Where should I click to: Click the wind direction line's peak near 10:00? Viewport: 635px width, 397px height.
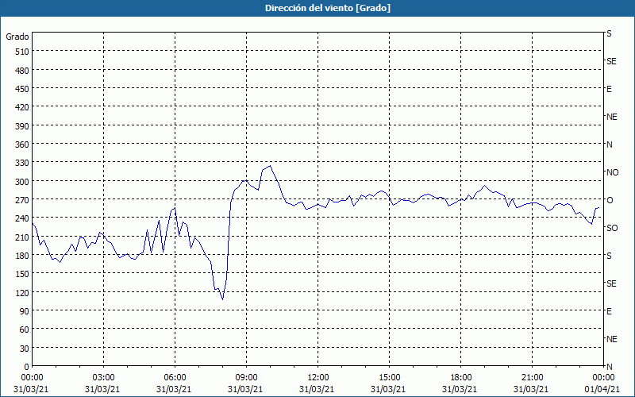270,166
